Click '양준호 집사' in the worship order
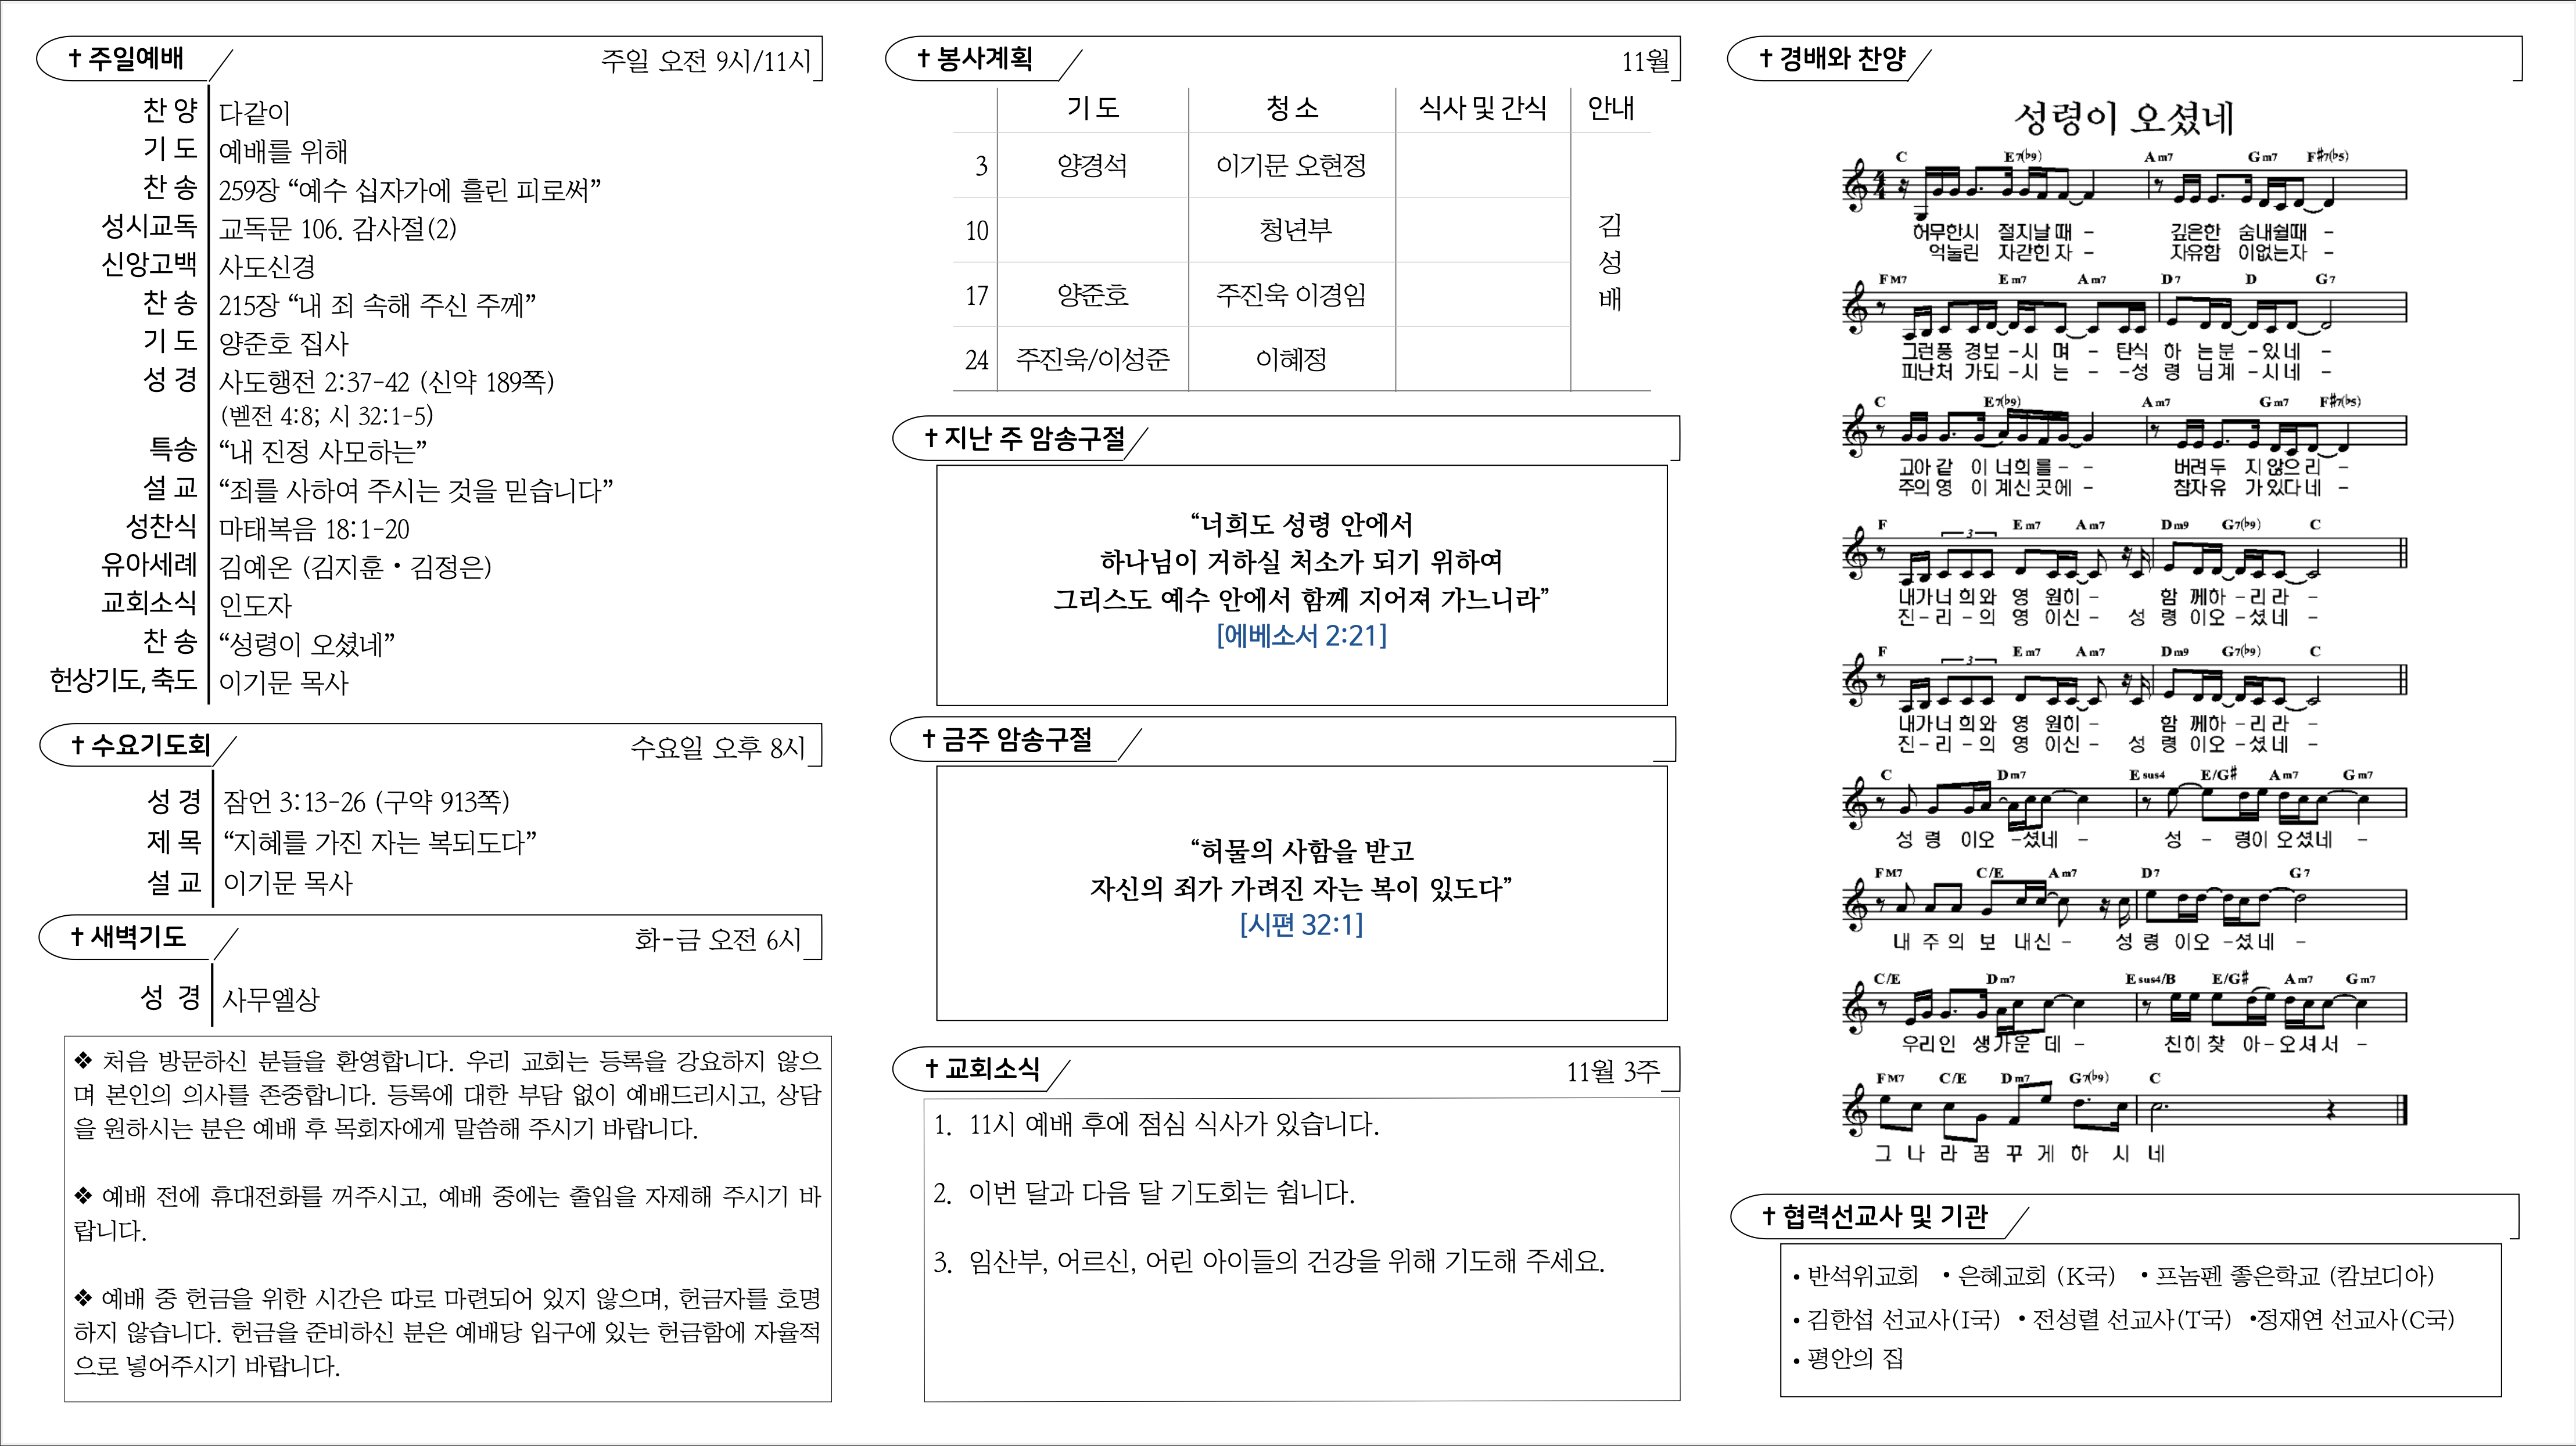 tap(283, 344)
